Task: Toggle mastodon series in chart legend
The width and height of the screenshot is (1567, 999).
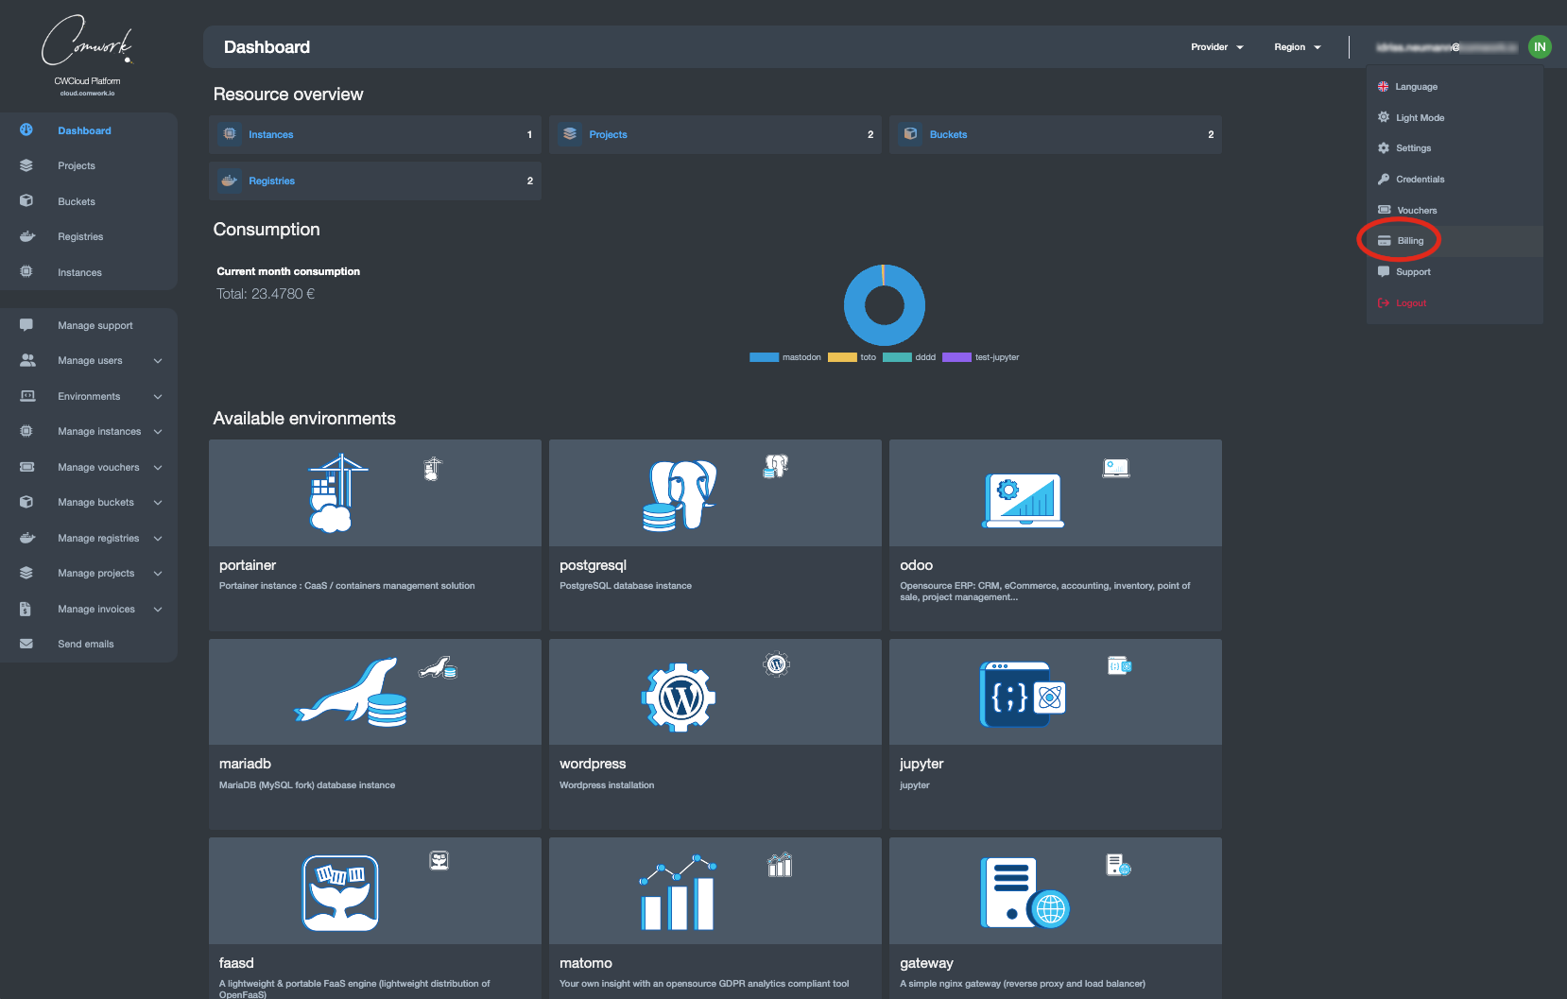Action: (x=785, y=357)
